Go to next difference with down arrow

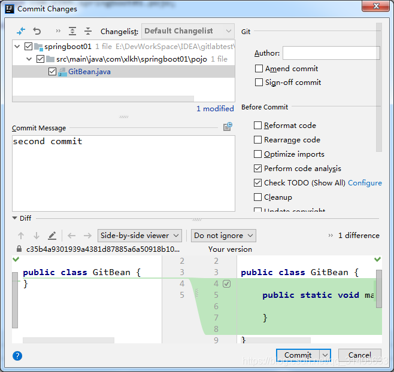[37, 236]
